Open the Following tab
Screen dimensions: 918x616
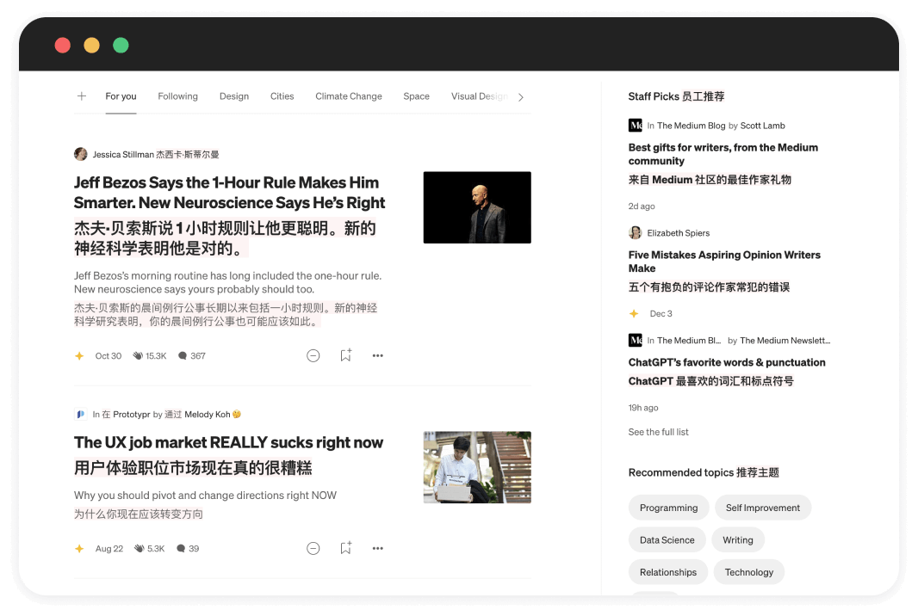(177, 96)
